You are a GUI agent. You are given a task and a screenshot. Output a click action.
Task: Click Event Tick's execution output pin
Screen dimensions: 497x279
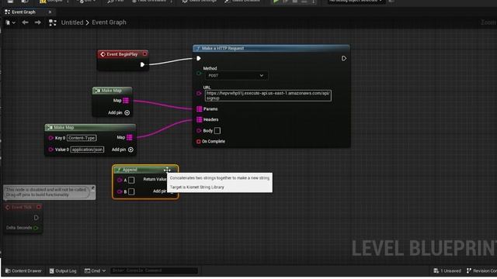(36, 218)
